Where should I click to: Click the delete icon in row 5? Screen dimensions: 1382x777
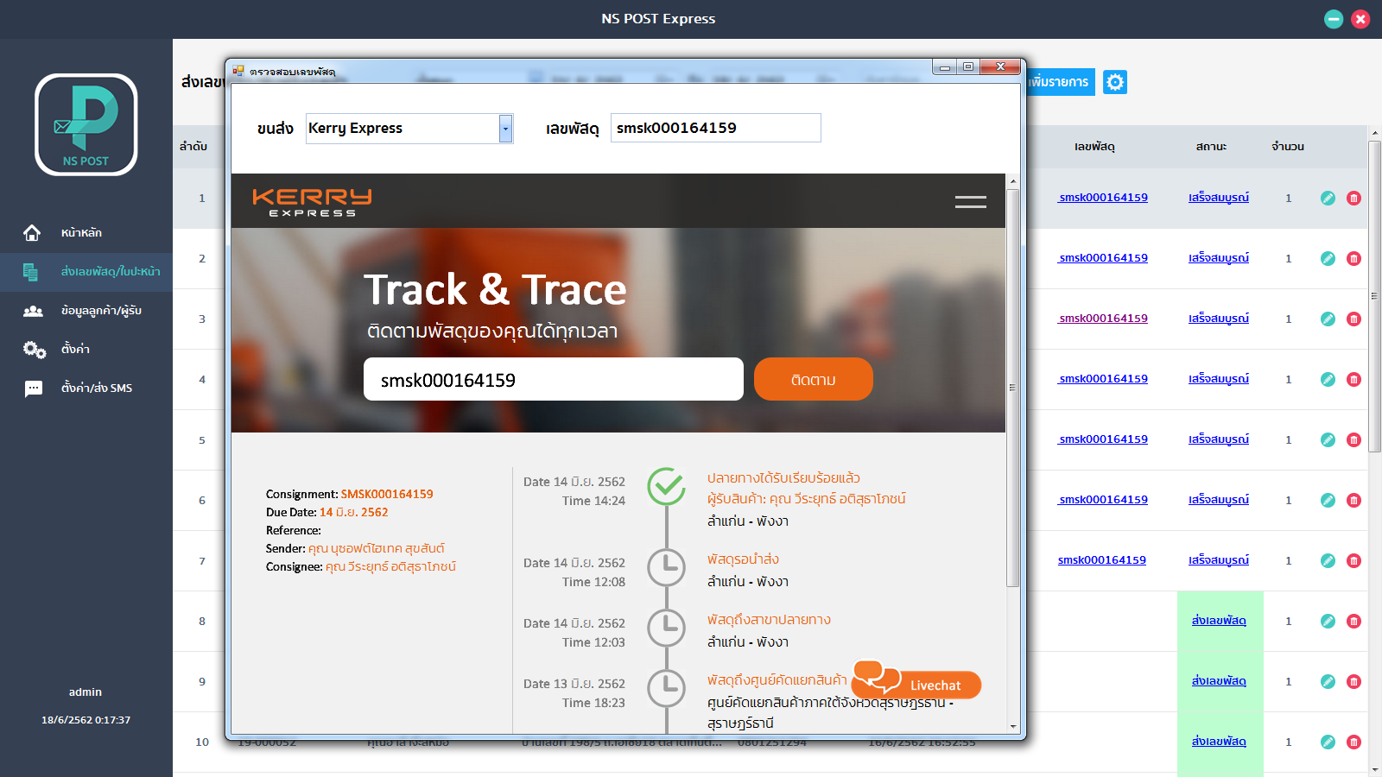coord(1353,440)
